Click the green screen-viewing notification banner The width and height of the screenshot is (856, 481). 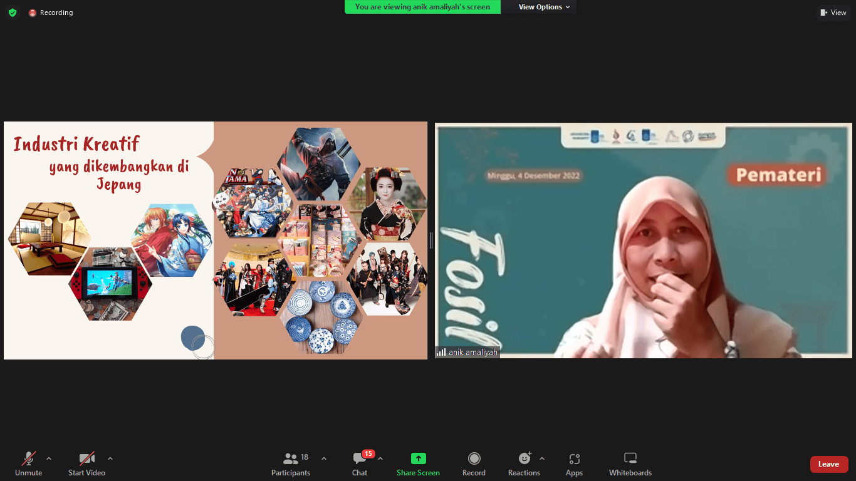(422, 7)
